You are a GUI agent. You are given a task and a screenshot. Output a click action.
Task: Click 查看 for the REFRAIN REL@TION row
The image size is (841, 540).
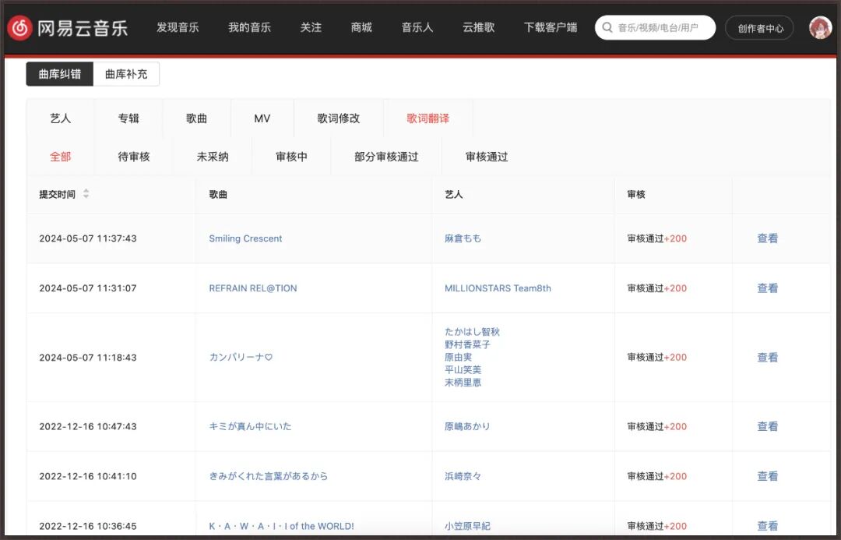click(x=768, y=288)
